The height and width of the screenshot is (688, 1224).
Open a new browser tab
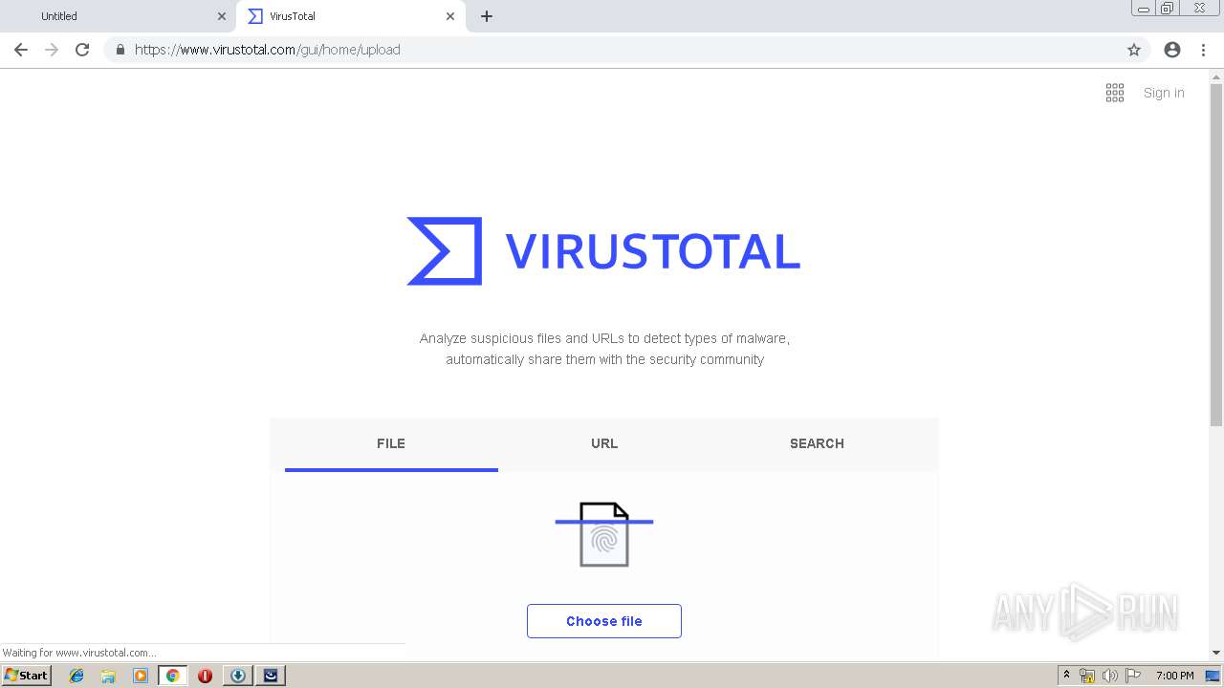tap(487, 16)
